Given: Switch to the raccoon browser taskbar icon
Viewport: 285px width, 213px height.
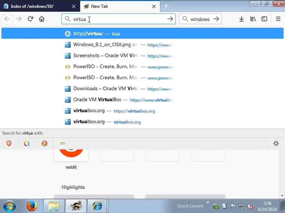Looking at the screenshot, I should tap(76, 206).
